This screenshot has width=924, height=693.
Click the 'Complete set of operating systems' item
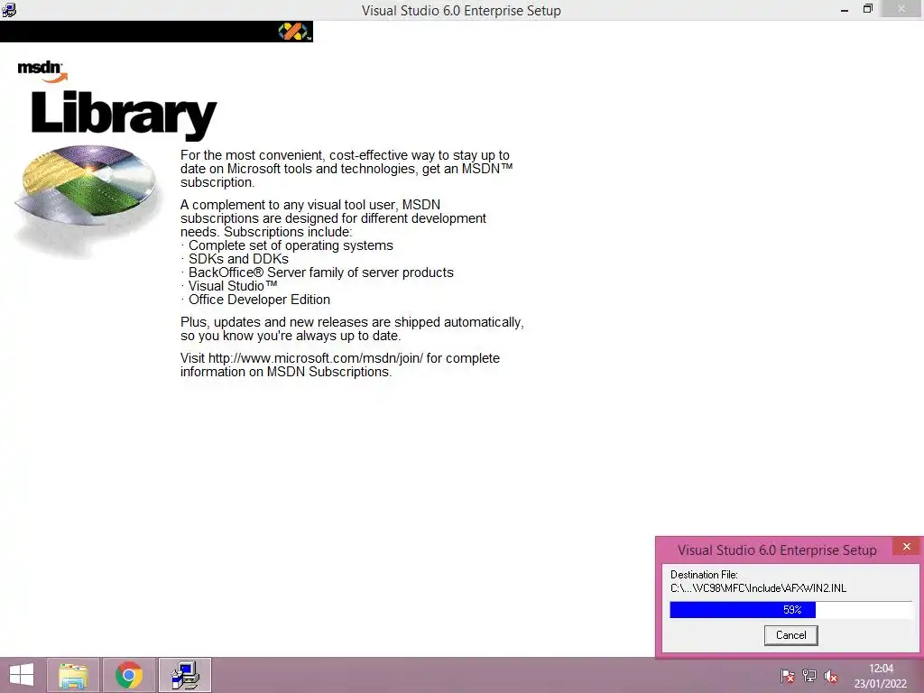tap(291, 245)
